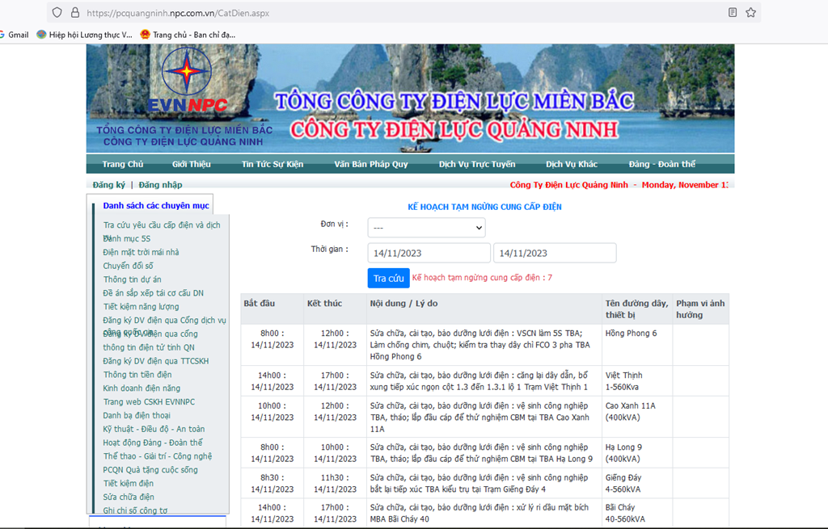The width and height of the screenshot is (828, 529).
Task: Open Hoạt động Đảng - Đoàn thể link
Action: [153, 443]
